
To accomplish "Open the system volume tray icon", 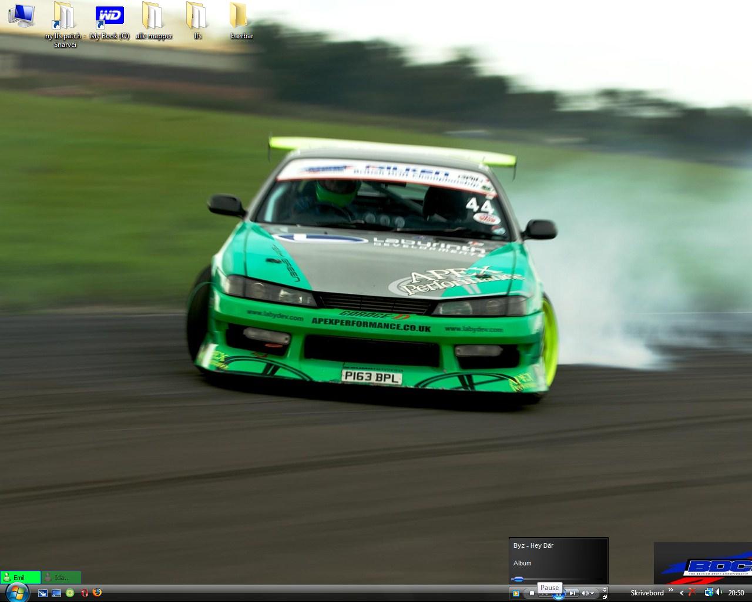I will tap(719, 592).
